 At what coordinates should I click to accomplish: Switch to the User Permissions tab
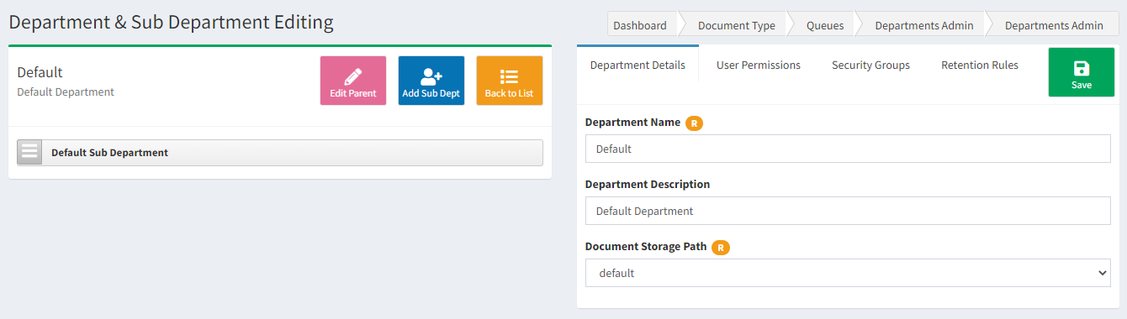point(759,65)
